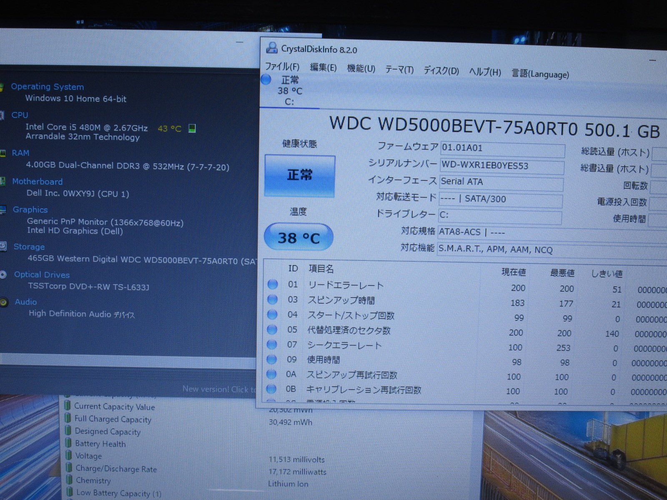Click the 38 °C temperature button
Viewport: 667px width, 500px height.
click(298, 237)
